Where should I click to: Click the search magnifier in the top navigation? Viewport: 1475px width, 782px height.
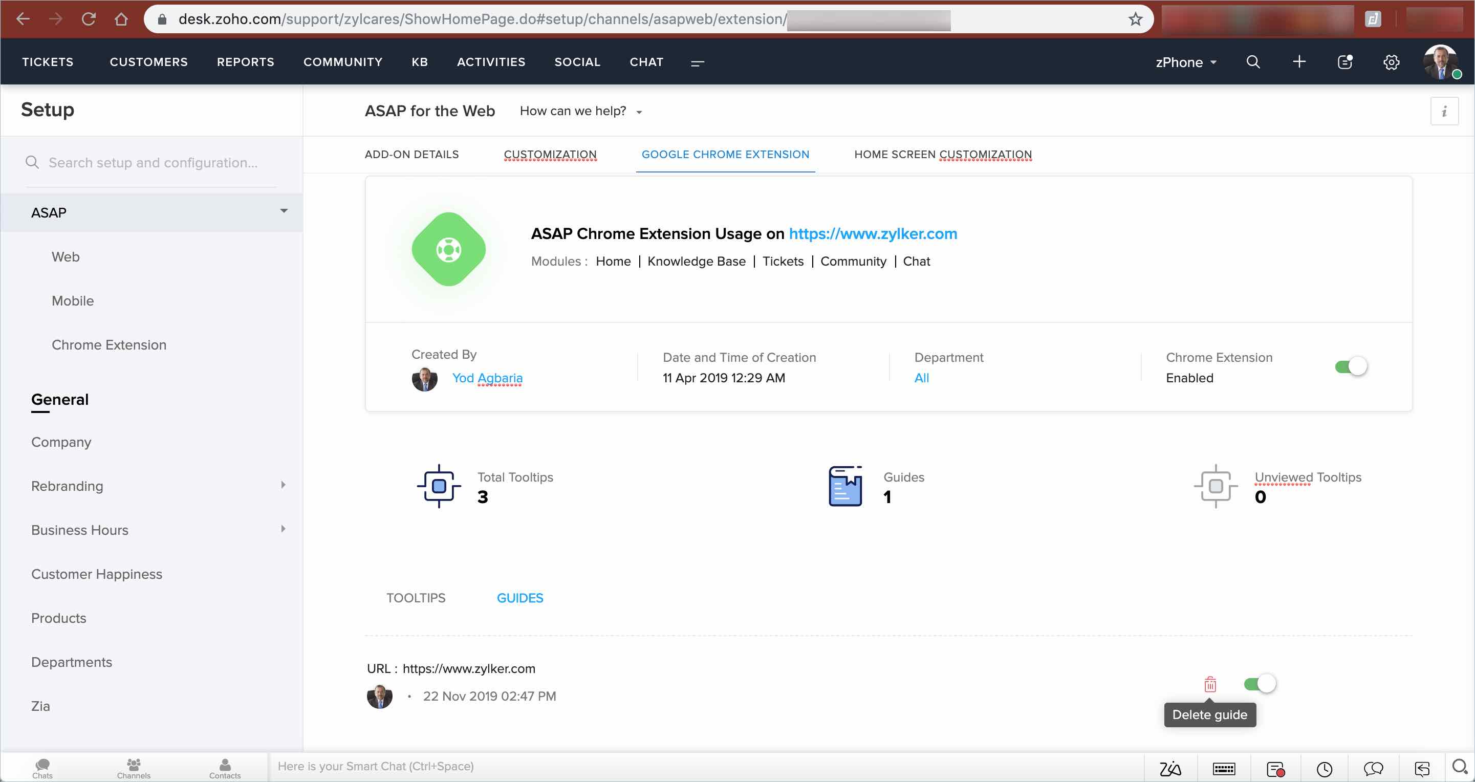(x=1253, y=62)
